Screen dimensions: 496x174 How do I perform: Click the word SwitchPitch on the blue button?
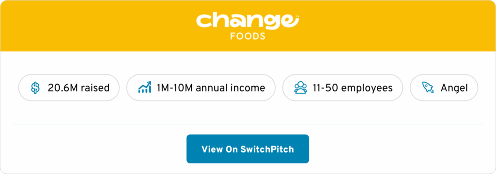[267, 149]
